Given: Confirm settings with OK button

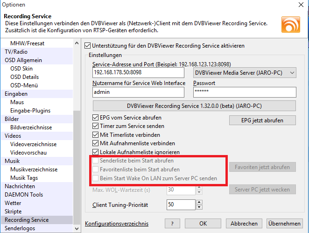Looking at the screenshot, I should click(203, 224).
